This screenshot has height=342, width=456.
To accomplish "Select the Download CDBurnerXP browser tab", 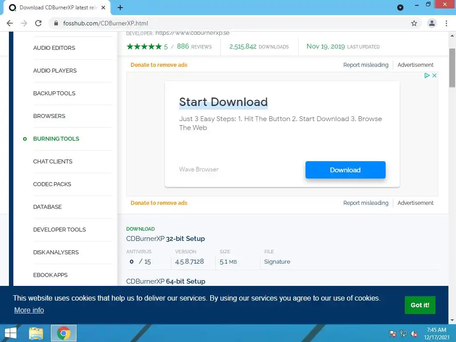I will pos(58,8).
